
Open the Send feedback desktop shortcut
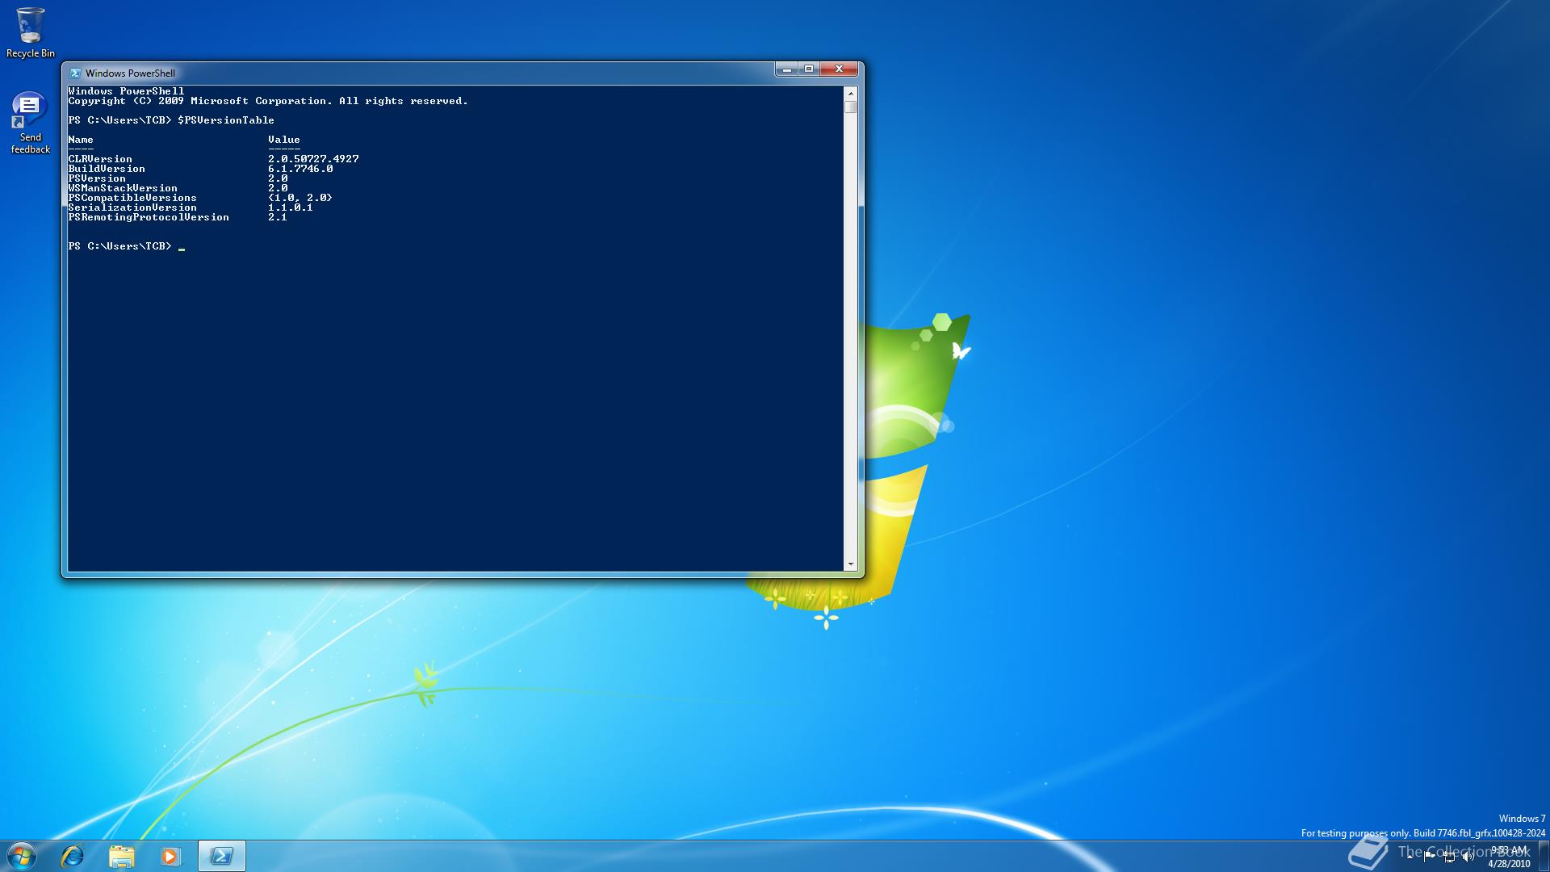pos(30,123)
